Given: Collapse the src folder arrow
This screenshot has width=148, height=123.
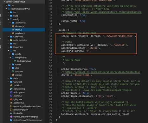Looking at the screenshot, I should point(8,51).
